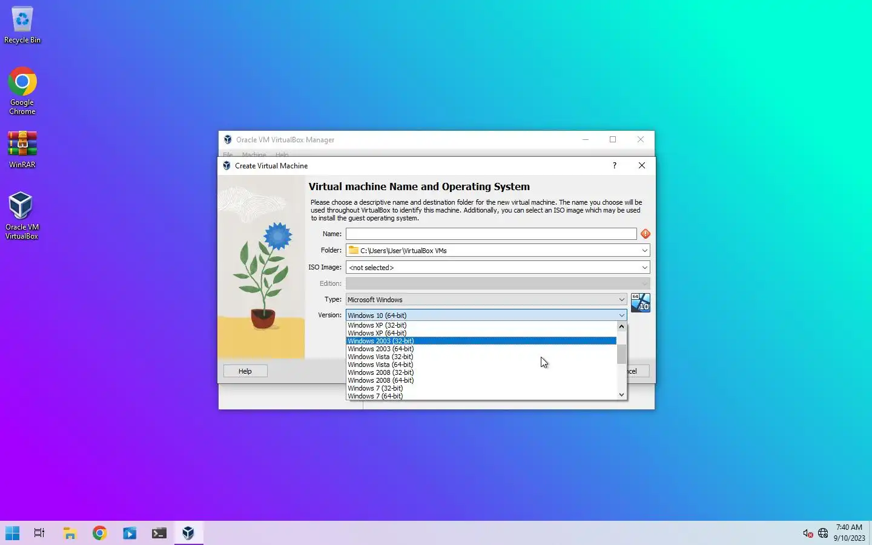The width and height of the screenshot is (872, 545).
Task: Open the Help menu in VirtualBox Manager
Action: click(x=282, y=155)
